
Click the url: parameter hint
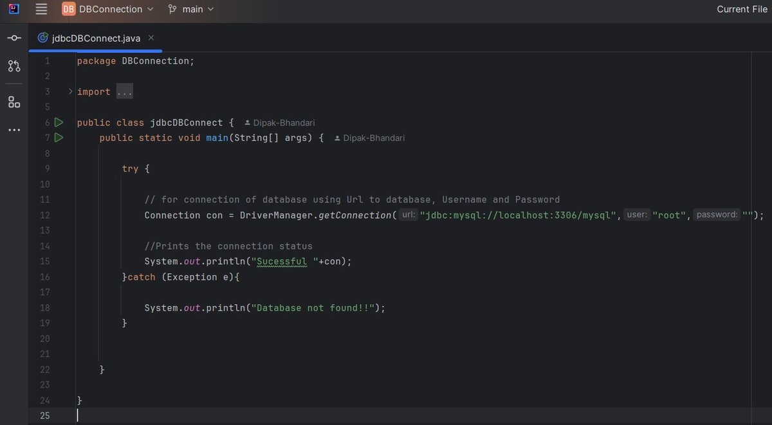[408, 215]
